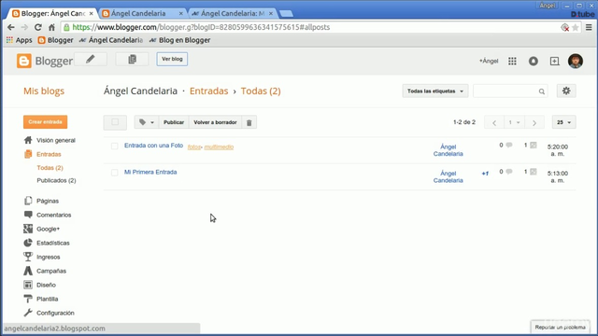
Task: Open Google+ in sidebar
Action: (41, 229)
